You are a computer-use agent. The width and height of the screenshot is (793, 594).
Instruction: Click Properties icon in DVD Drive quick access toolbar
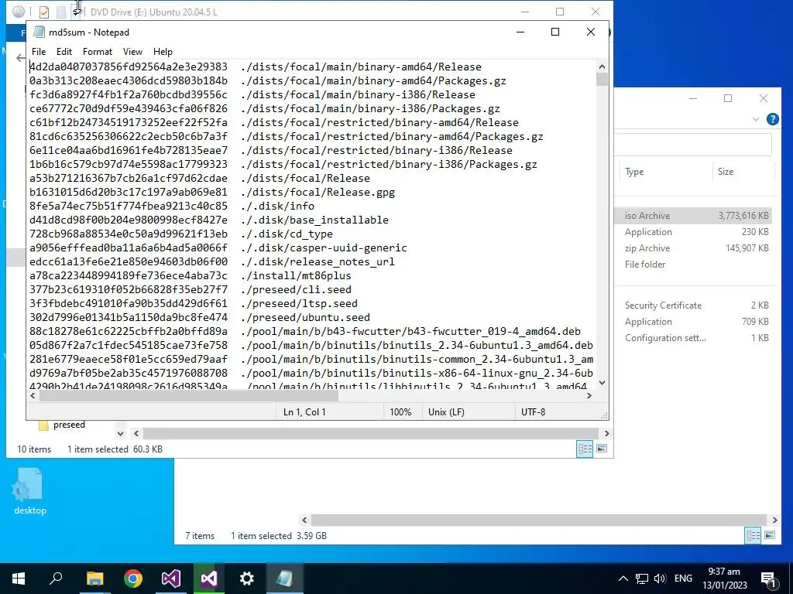(x=44, y=12)
